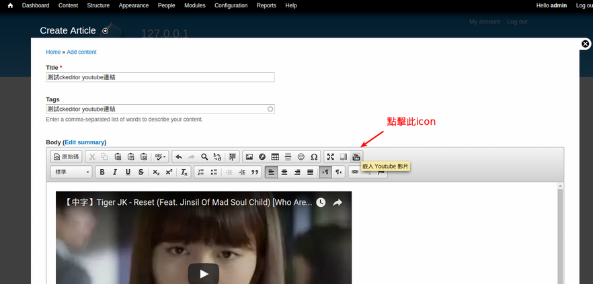Click the Omega special character icon
The image size is (593, 284).
tap(314, 156)
